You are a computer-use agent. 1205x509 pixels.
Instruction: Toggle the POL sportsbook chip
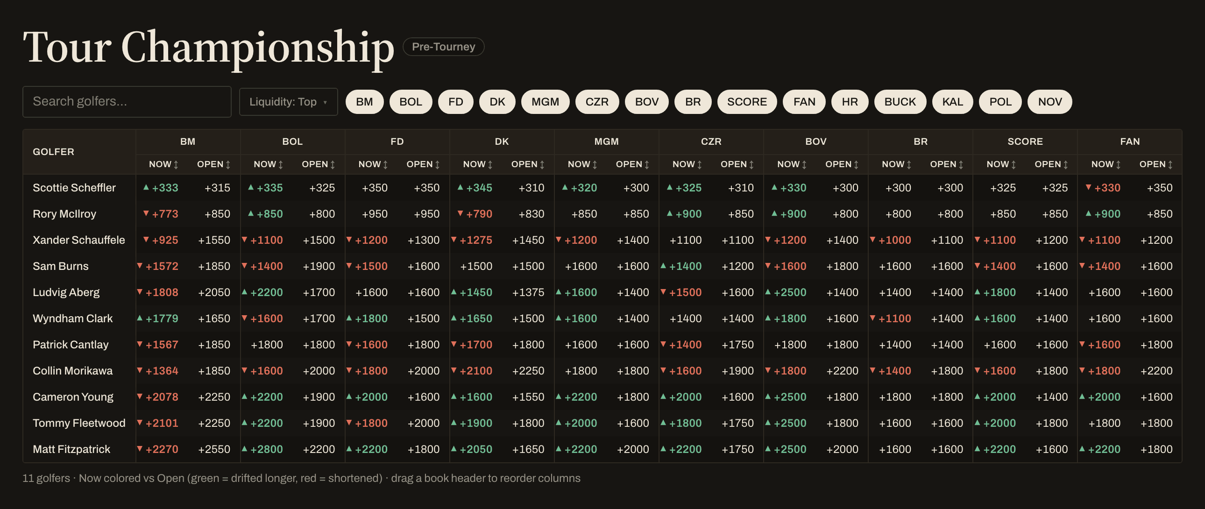(1000, 101)
